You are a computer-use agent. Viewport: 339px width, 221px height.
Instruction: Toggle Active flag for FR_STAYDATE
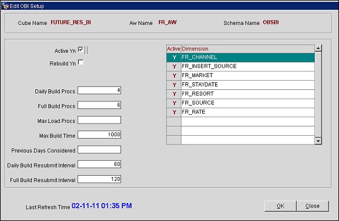pos(174,85)
